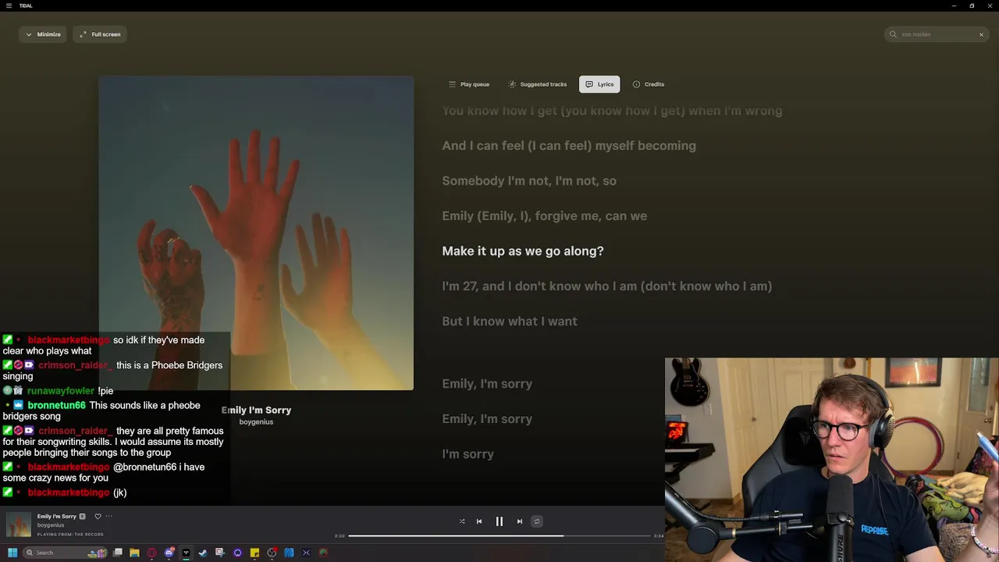Click the search magnifier icon

pyautogui.click(x=894, y=34)
